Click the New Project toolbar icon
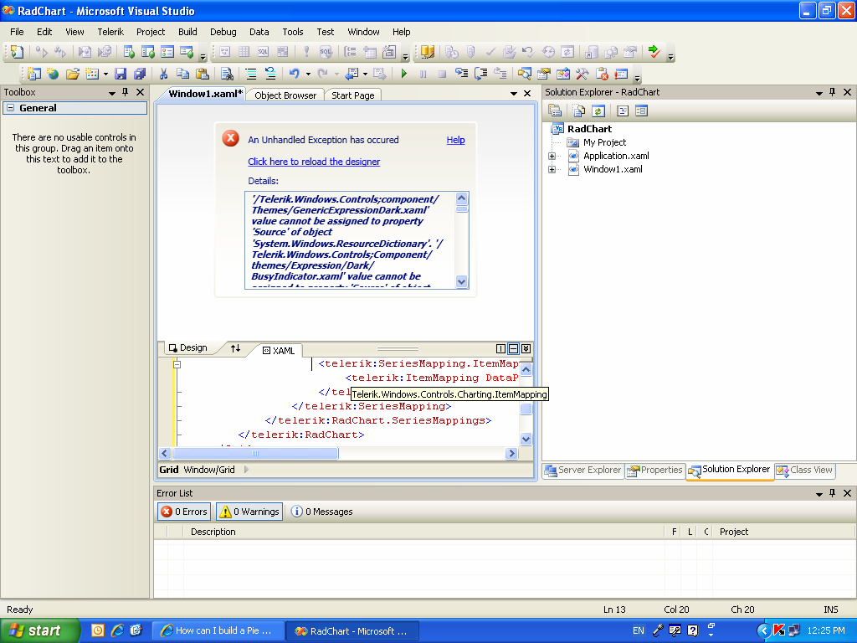 [x=33, y=74]
